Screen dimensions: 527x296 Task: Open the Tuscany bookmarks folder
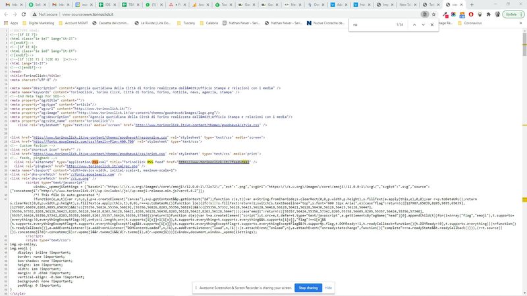(186, 23)
